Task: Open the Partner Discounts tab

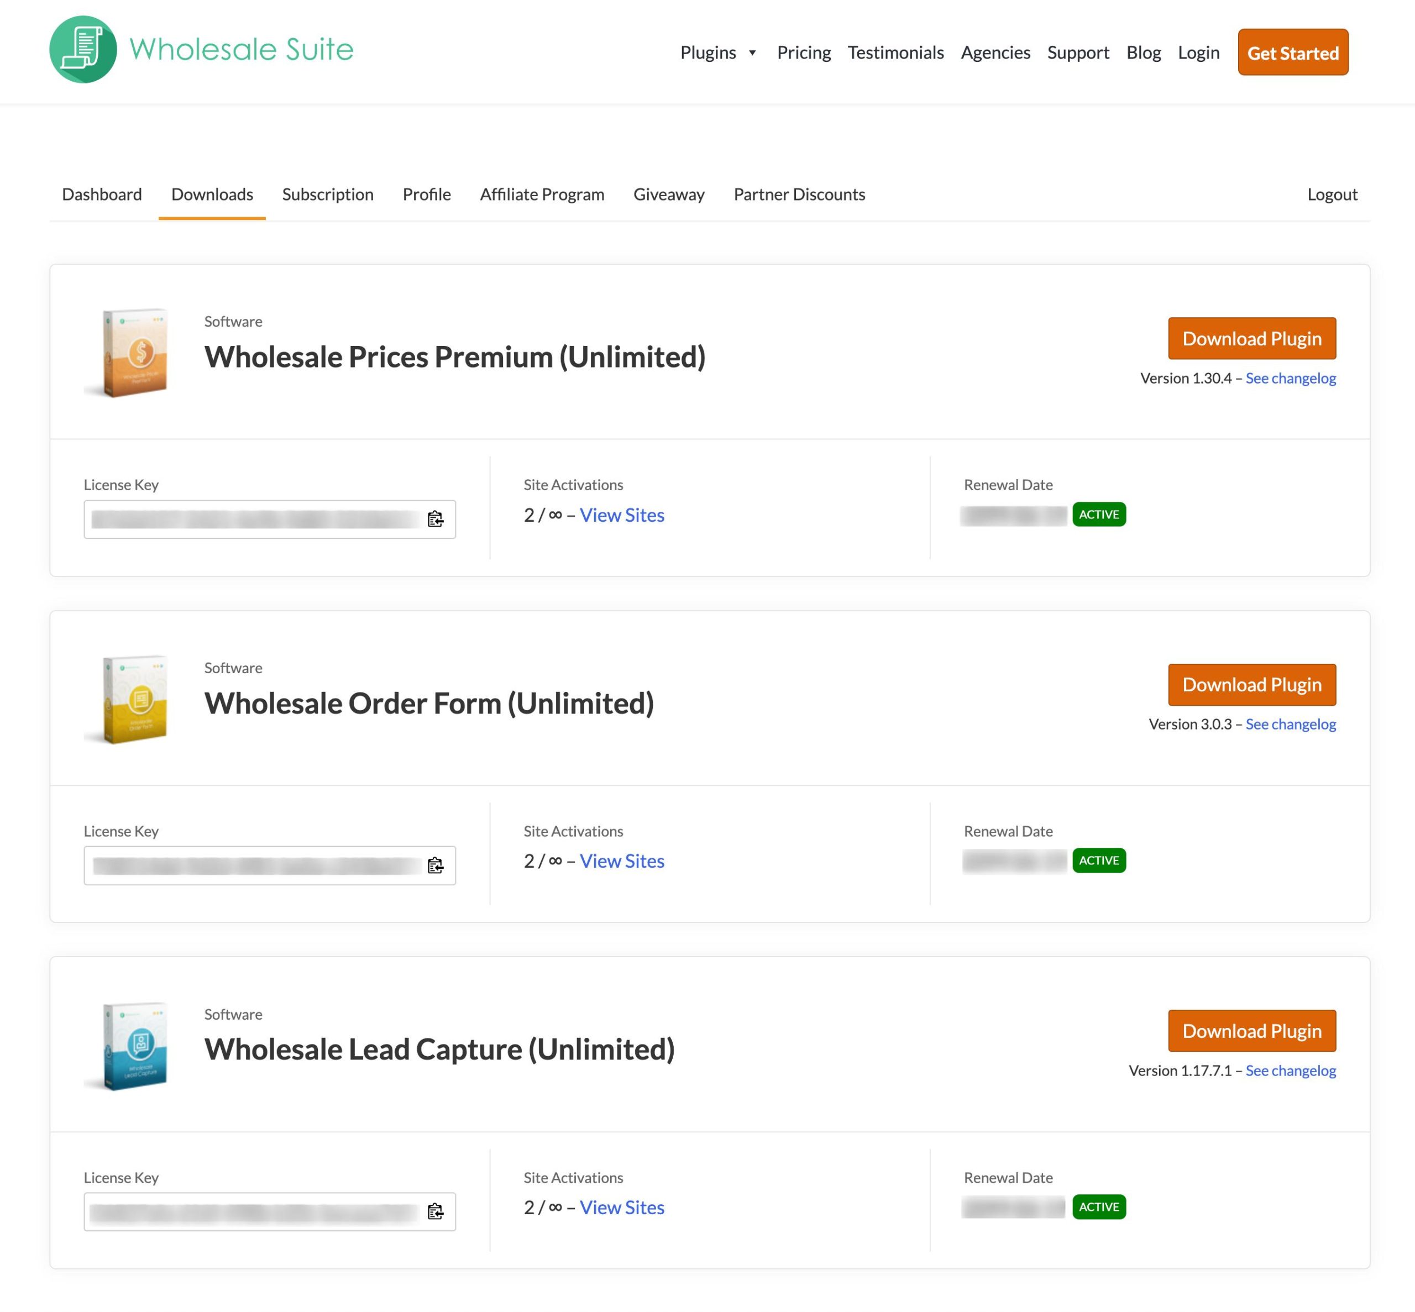Action: tap(799, 195)
